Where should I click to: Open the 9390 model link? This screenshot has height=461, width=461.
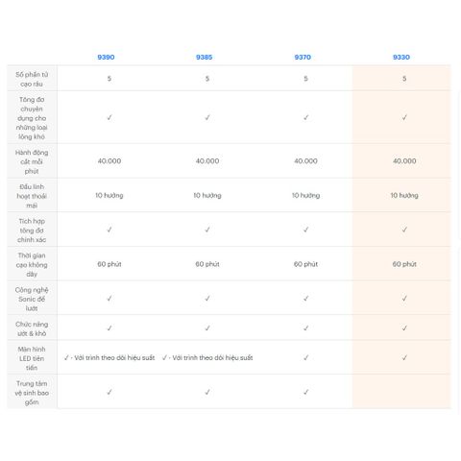[106, 57]
